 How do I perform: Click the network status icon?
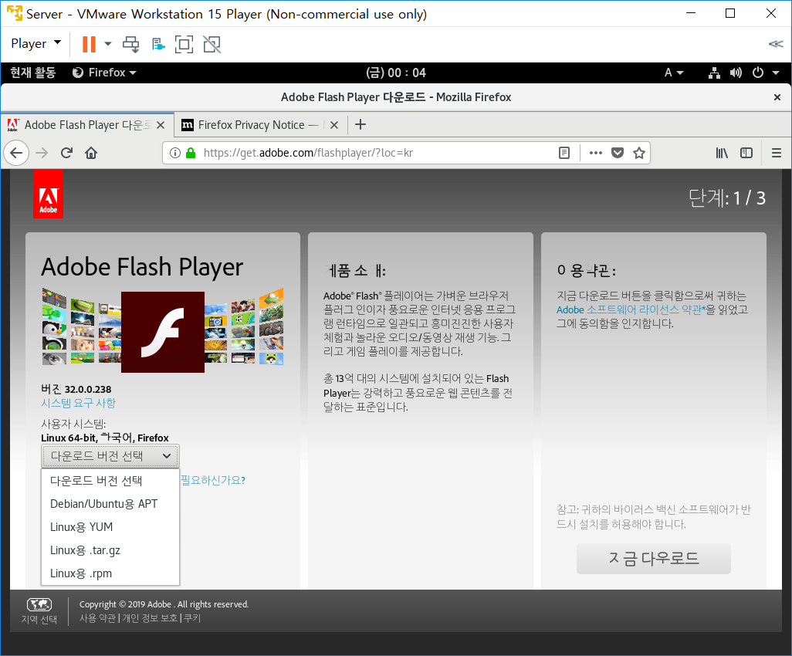(714, 73)
